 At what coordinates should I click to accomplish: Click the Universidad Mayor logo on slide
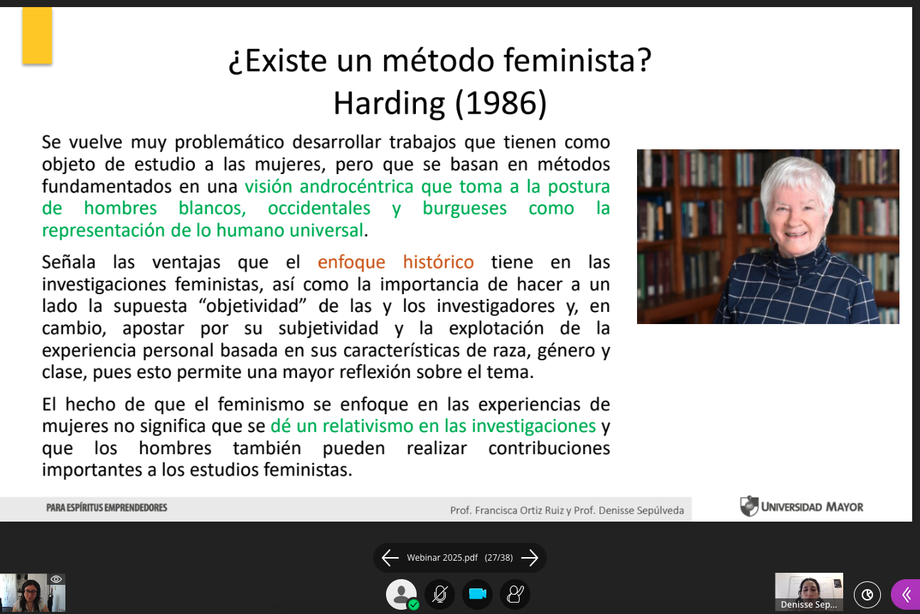[x=802, y=507]
